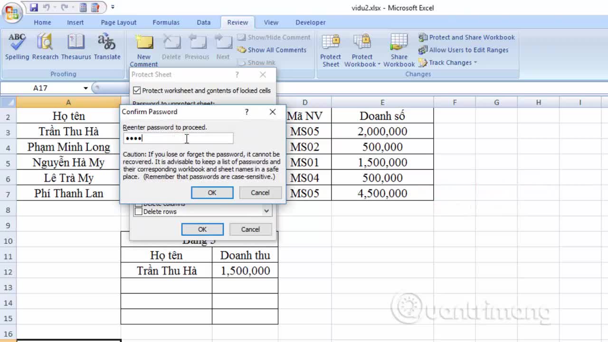Open the Developer tab
The width and height of the screenshot is (608, 342).
coord(311,22)
